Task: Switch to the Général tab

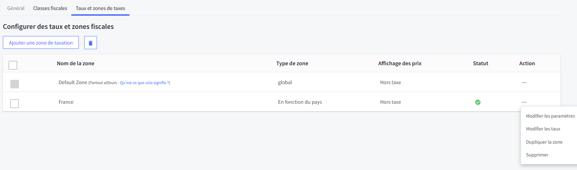Action: pyautogui.click(x=16, y=8)
